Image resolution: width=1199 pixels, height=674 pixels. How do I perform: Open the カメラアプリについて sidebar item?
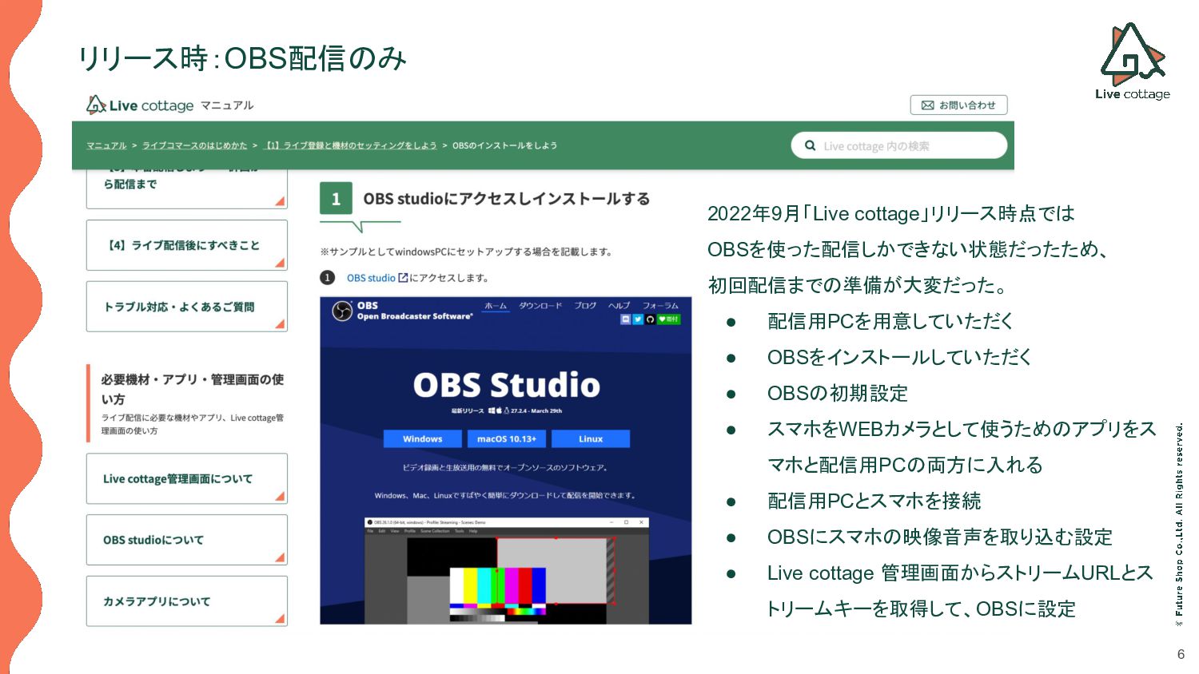pos(186,601)
